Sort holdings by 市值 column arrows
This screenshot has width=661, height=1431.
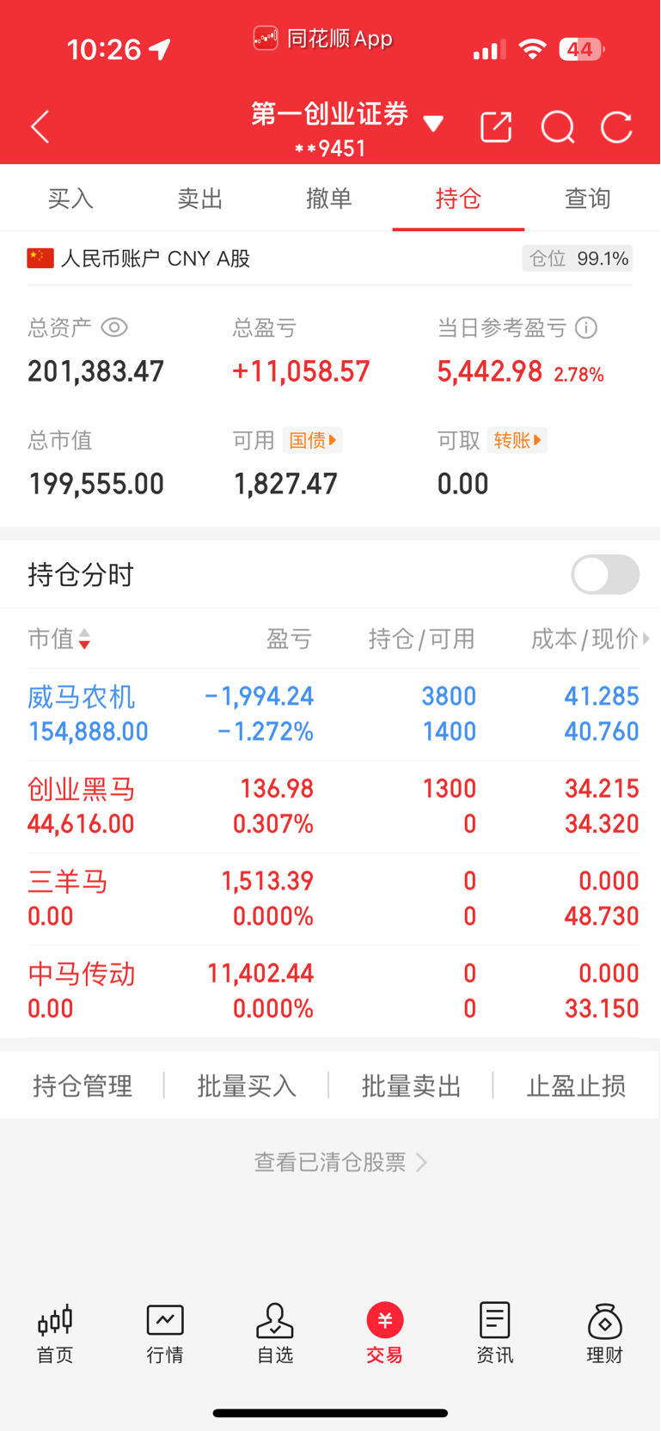coord(84,639)
